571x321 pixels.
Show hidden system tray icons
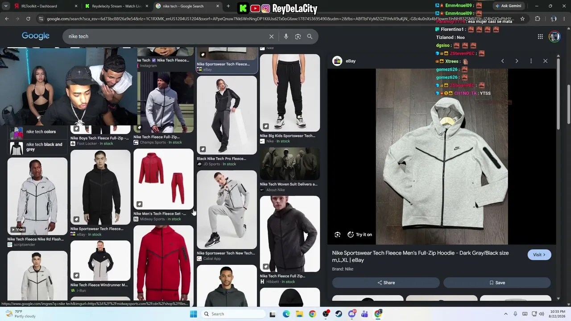click(x=505, y=314)
